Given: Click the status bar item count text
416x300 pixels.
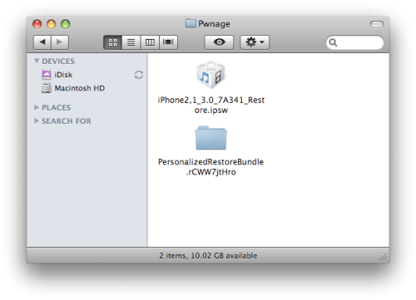Looking at the screenshot, I should coord(208,255).
